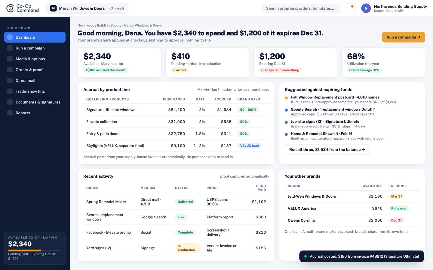Select the Google Search replacement windows suggestion
This screenshot has width=433, height=270.
(x=352, y=112)
